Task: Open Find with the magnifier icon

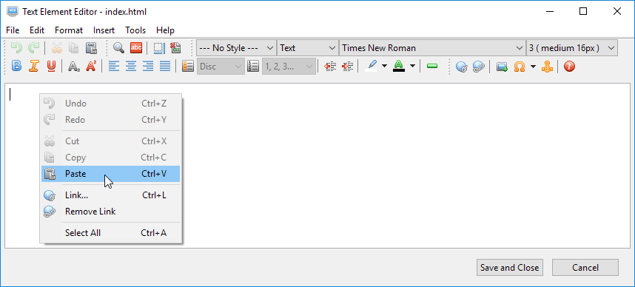Action: [x=118, y=48]
